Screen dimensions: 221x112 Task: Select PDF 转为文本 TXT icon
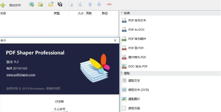click(124, 20)
